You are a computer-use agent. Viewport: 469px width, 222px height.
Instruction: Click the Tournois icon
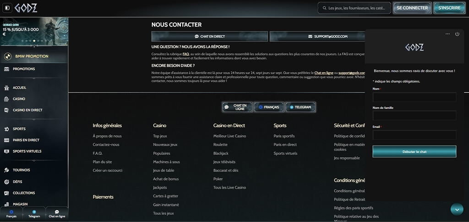[6, 170]
